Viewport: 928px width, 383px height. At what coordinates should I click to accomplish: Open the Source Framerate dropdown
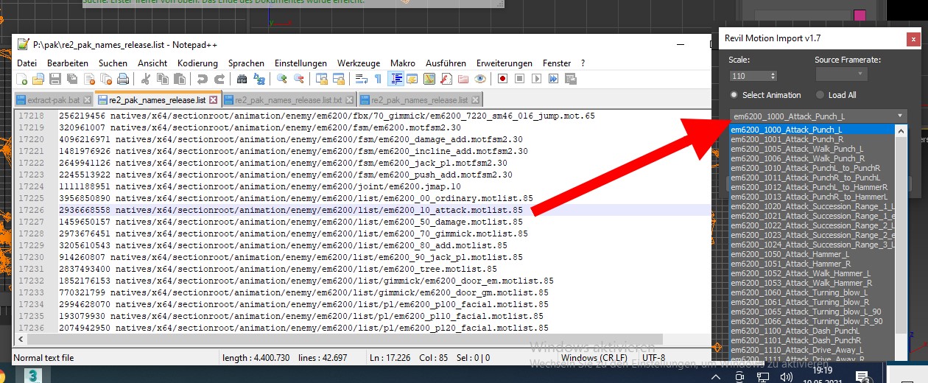(841, 74)
